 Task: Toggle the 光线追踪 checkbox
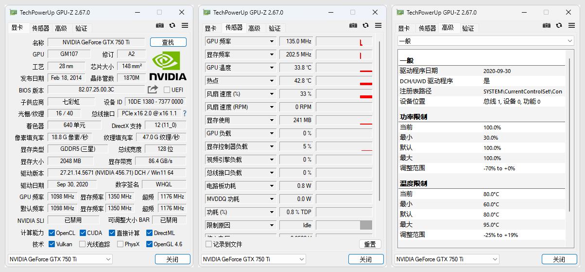[83, 244]
